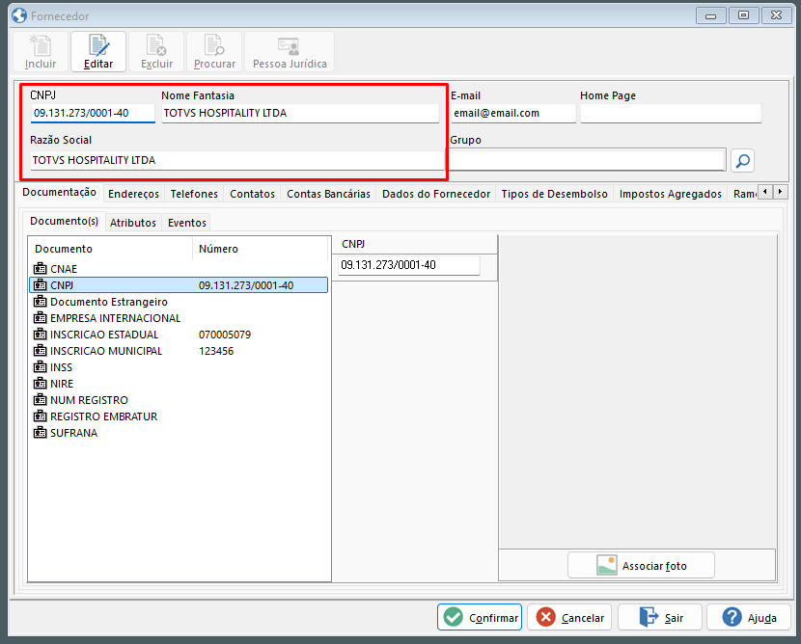This screenshot has height=644, width=801.
Task: Minimize the Fornecedor window
Action: tap(710, 15)
